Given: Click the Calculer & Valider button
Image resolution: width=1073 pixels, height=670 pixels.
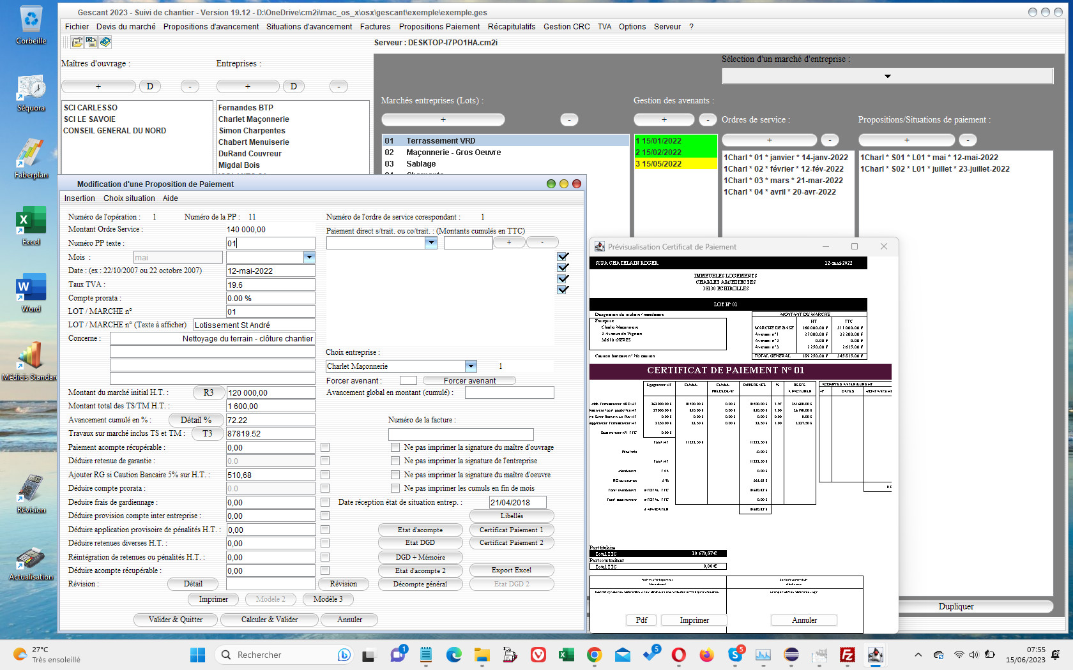Looking at the screenshot, I should pos(270,620).
